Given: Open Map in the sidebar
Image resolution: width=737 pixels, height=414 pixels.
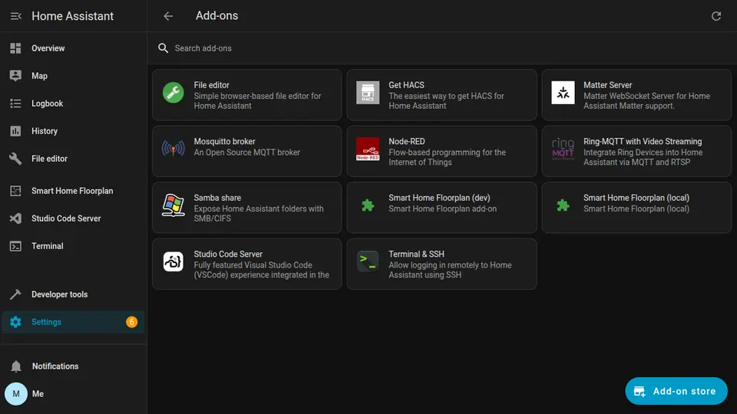Looking at the screenshot, I should point(74,76).
